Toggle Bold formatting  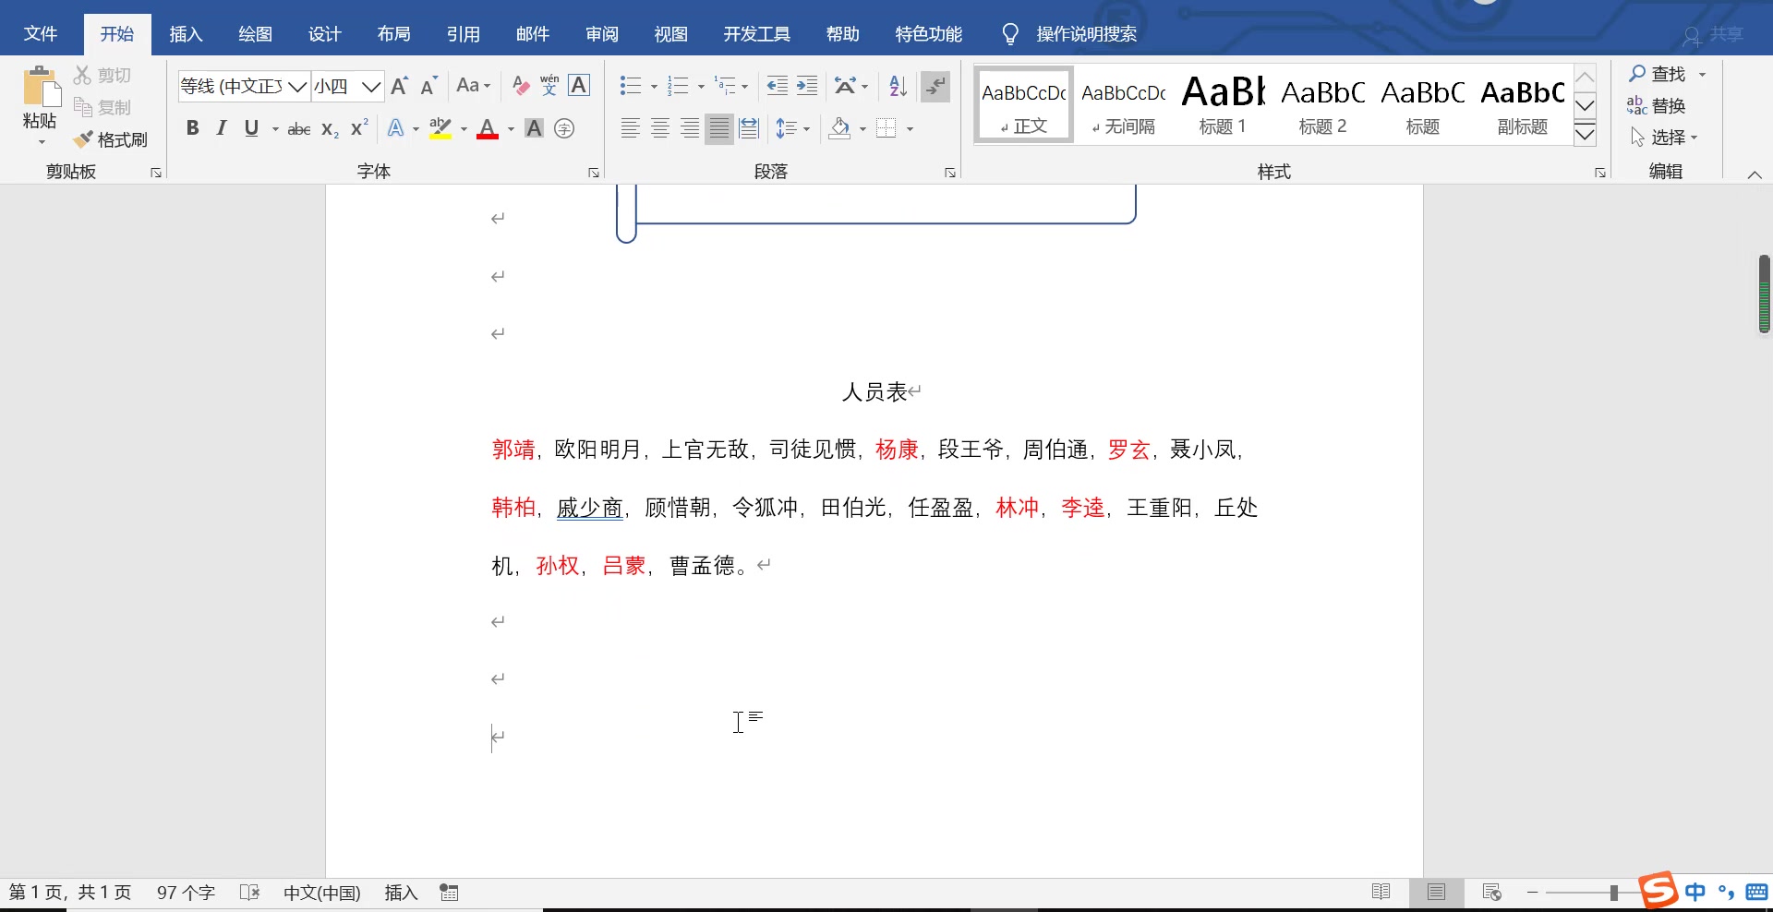[192, 128]
